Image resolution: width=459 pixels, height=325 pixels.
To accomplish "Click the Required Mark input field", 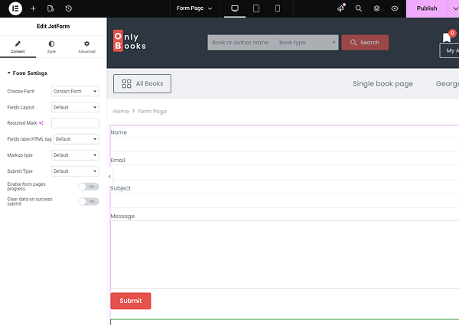I will coord(75,123).
